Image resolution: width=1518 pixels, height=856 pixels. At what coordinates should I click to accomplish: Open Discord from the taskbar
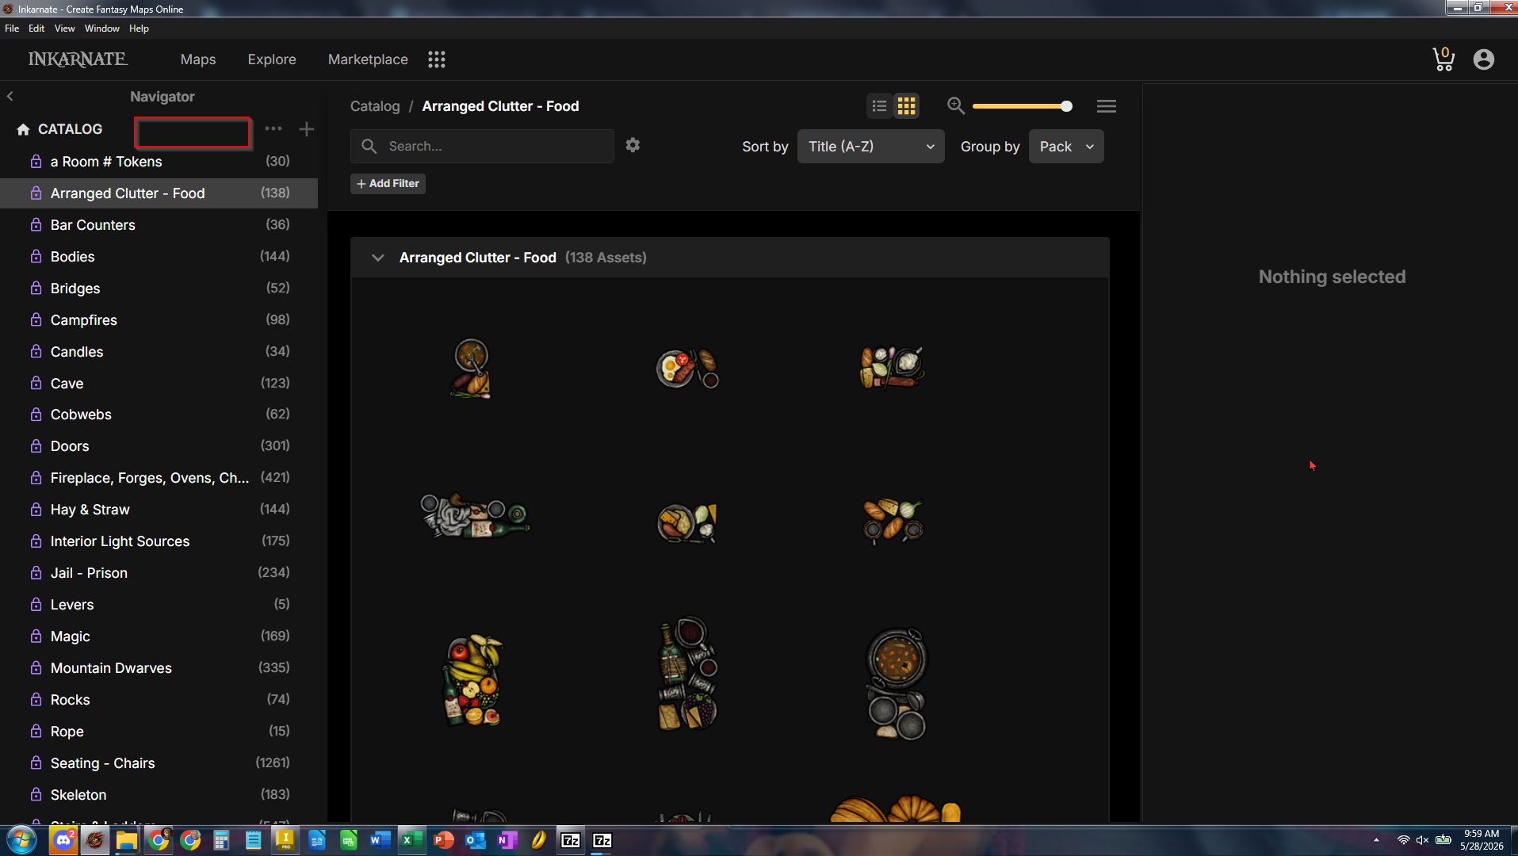click(x=63, y=840)
